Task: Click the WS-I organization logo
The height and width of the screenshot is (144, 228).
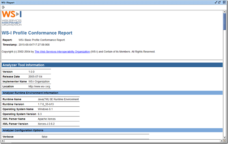Action: click(12, 18)
